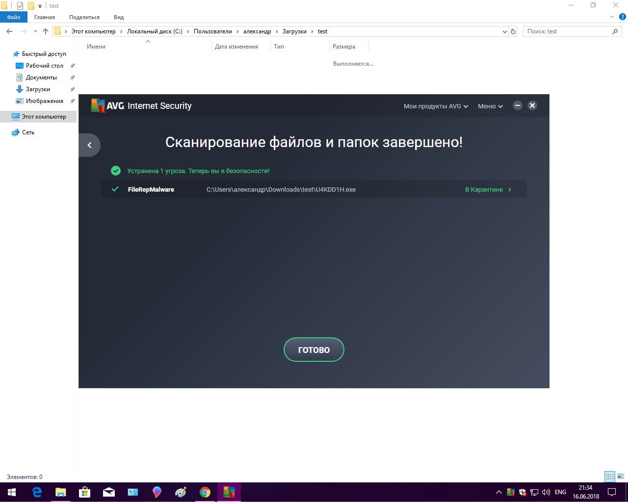Image resolution: width=628 pixels, height=502 pixels.
Task: Click 'Локальный диск (C:)' breadcrumb segment
Action: pos(155,31)
